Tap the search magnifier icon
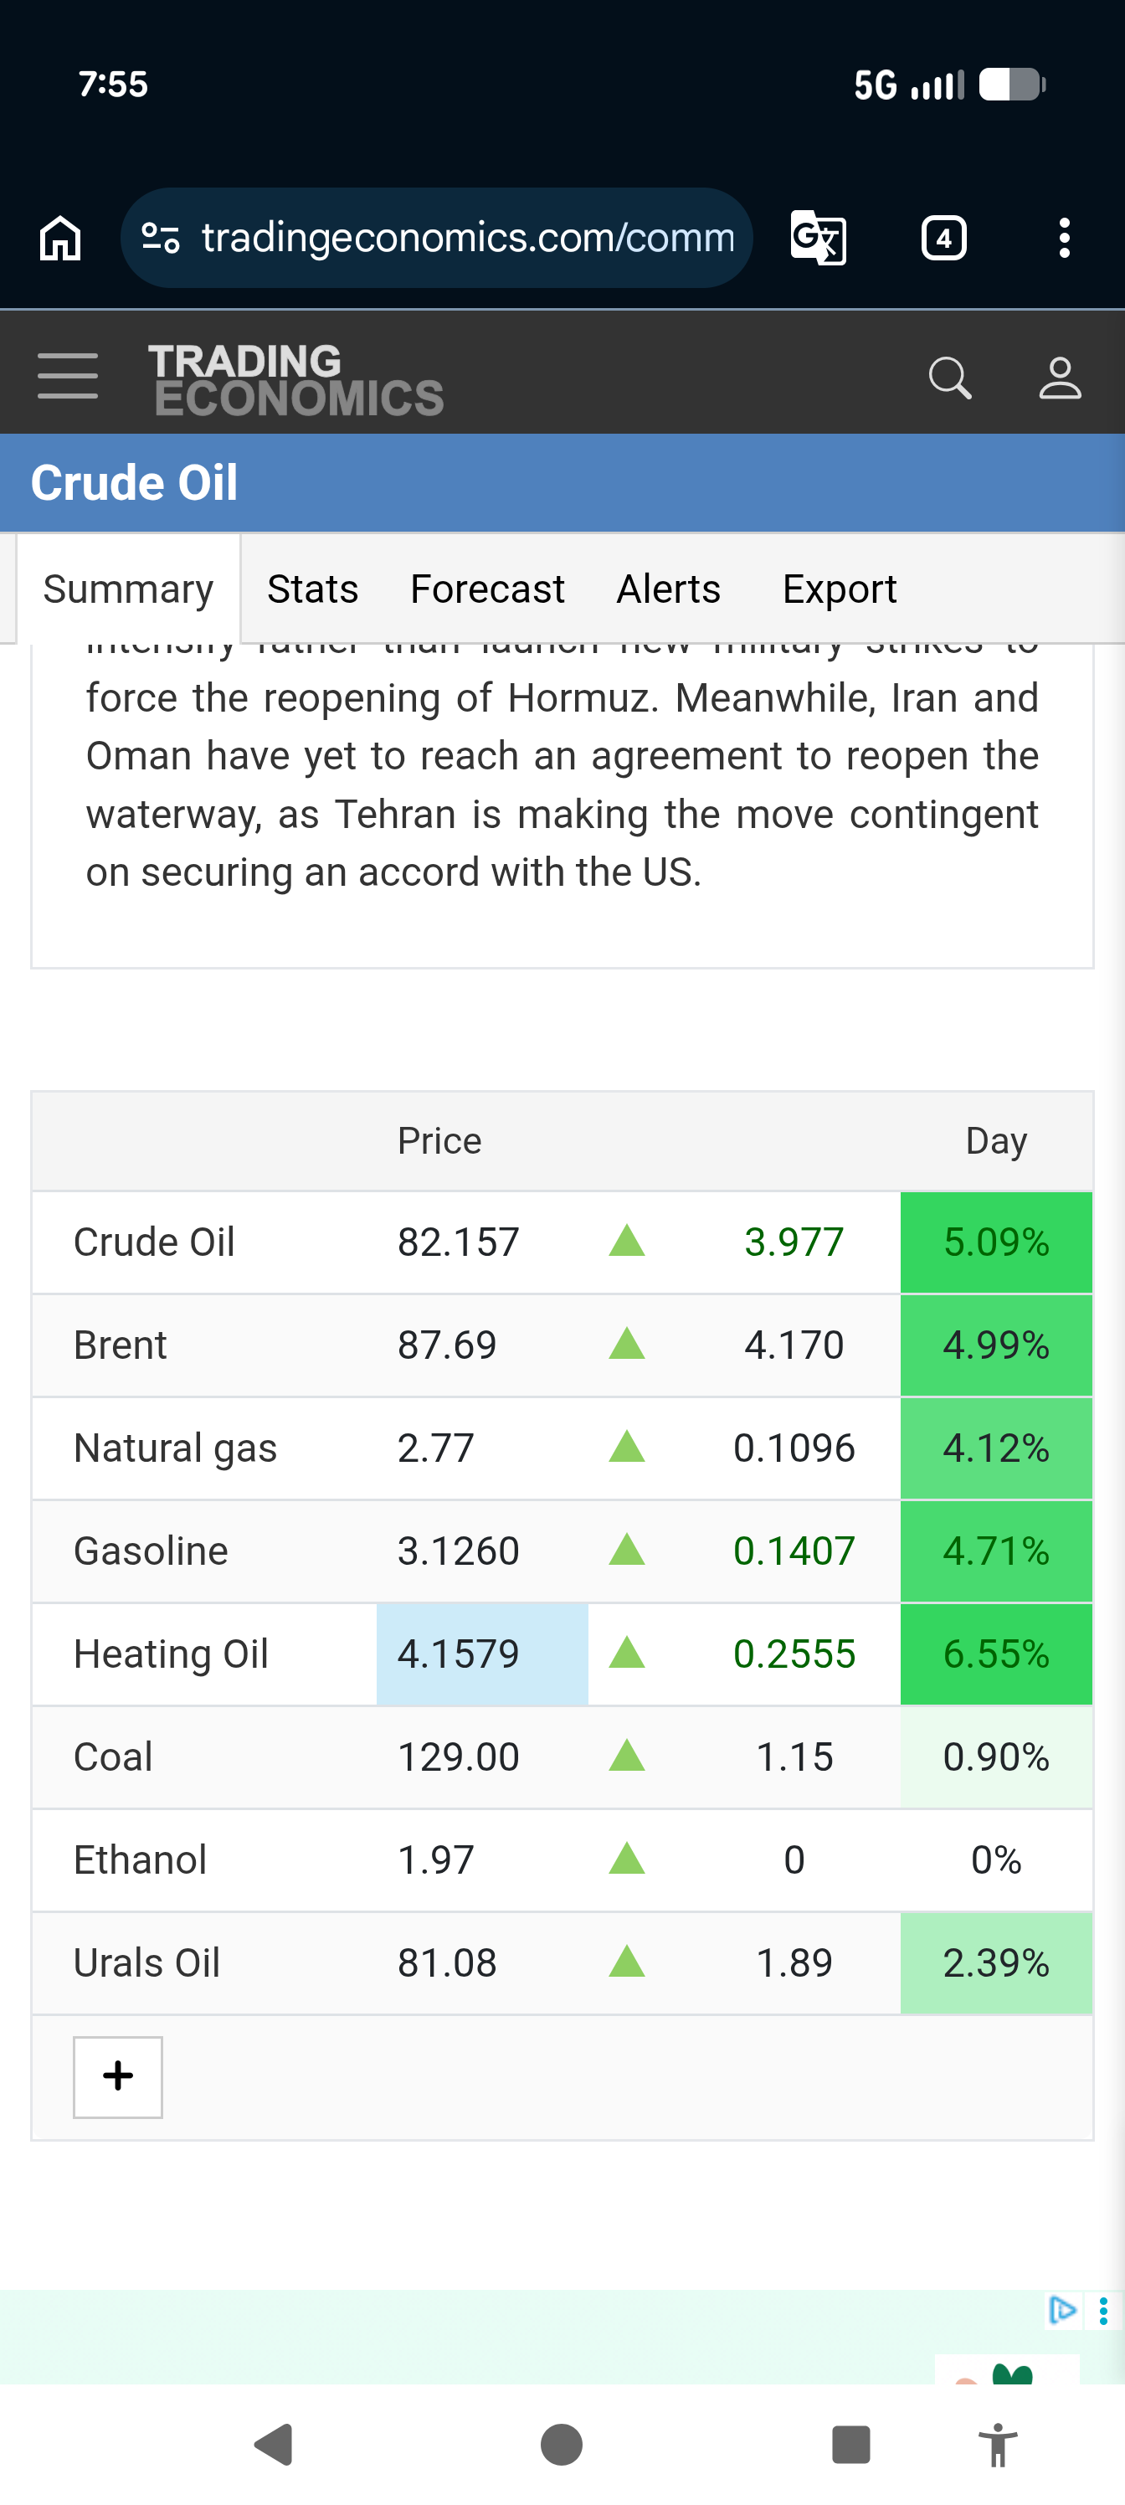The height and width of the screenshot is (2505, 1125). 950,378
